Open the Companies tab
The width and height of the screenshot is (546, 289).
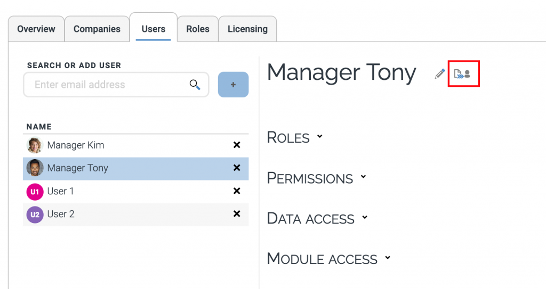pos(97,29)
